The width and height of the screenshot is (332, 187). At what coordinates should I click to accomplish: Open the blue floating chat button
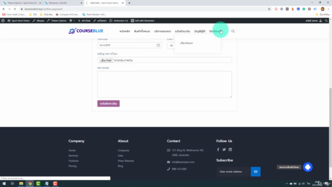(x=308, y=167)
